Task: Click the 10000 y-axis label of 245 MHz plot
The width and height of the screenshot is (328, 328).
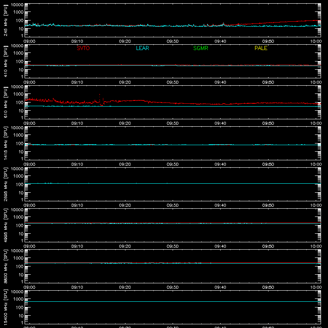Action: (x=17, y=5)
